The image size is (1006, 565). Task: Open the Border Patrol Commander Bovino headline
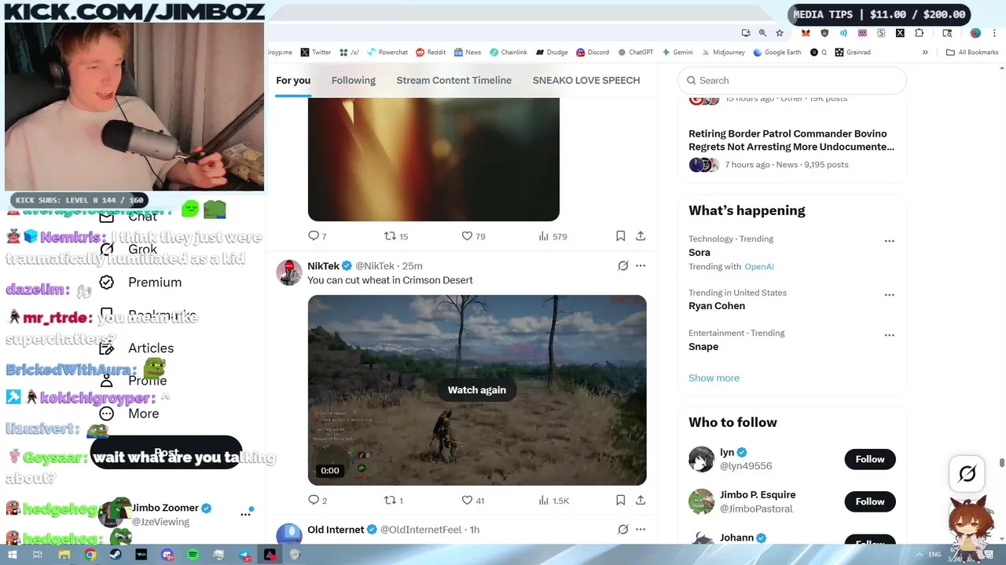coord(791,140)
